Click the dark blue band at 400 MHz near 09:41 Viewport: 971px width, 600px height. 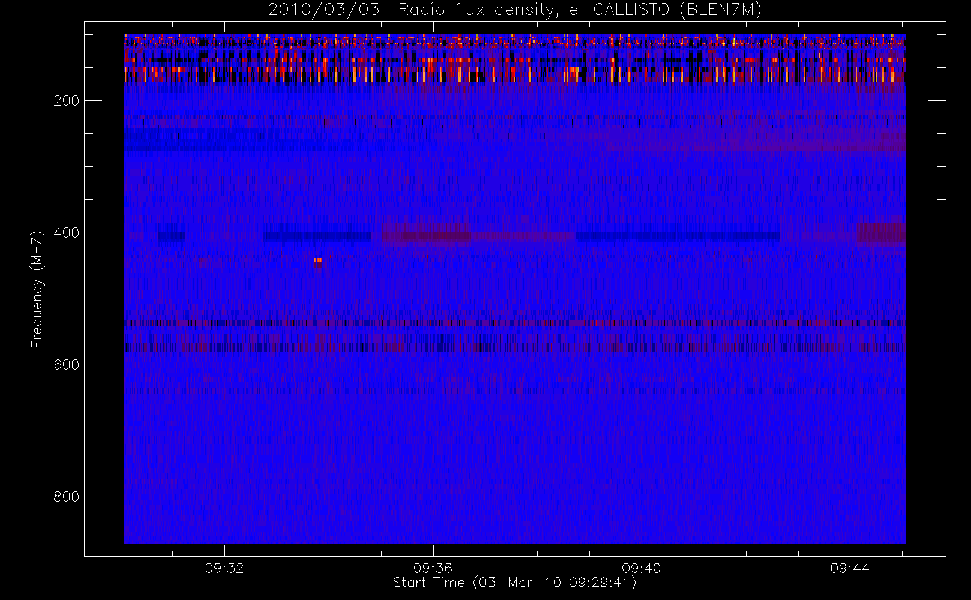678,236
